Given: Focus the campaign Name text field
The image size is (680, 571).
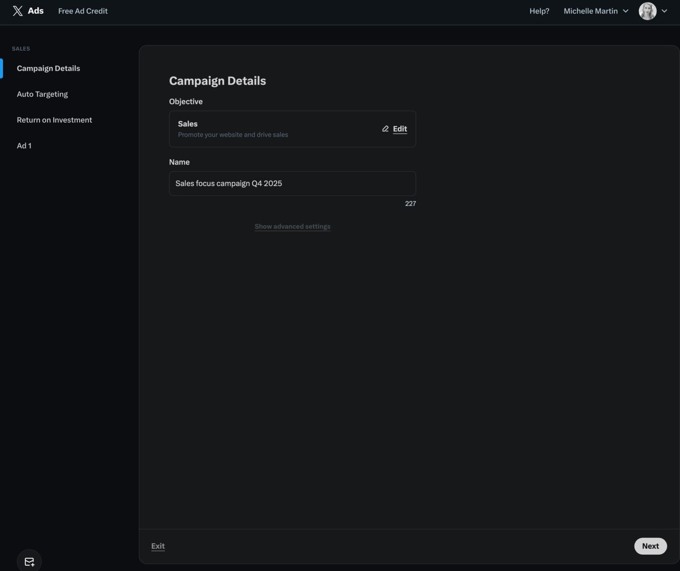Looking at the screenshot, I should pyautogui.click(x=292, y=184).
